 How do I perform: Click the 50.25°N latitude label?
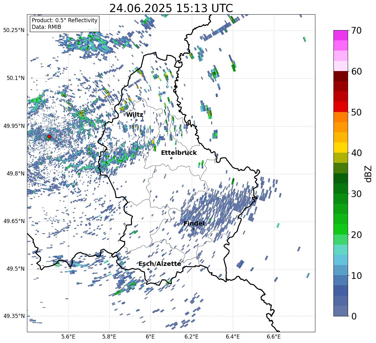coord(14,30)
